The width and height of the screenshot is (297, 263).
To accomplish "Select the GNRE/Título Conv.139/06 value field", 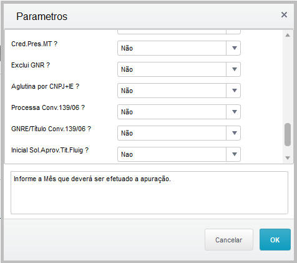I will tap(172, 133).
